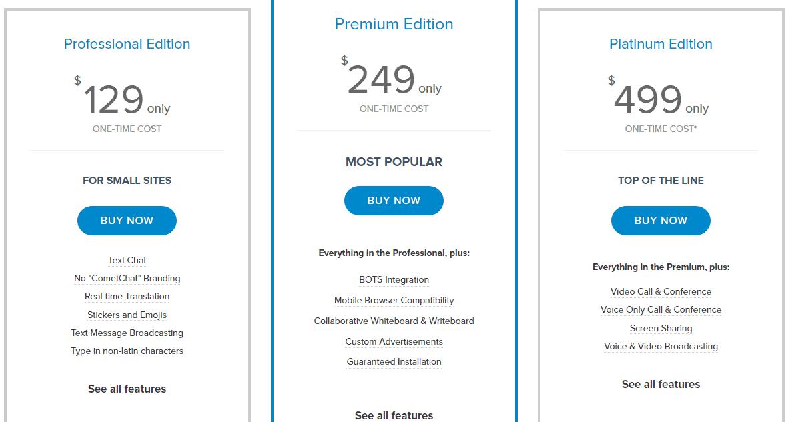Screen dimensions: 788x422
Task: Click Custom Advertisements feature link
Action: pyautogui.click(x=394, y=342)
